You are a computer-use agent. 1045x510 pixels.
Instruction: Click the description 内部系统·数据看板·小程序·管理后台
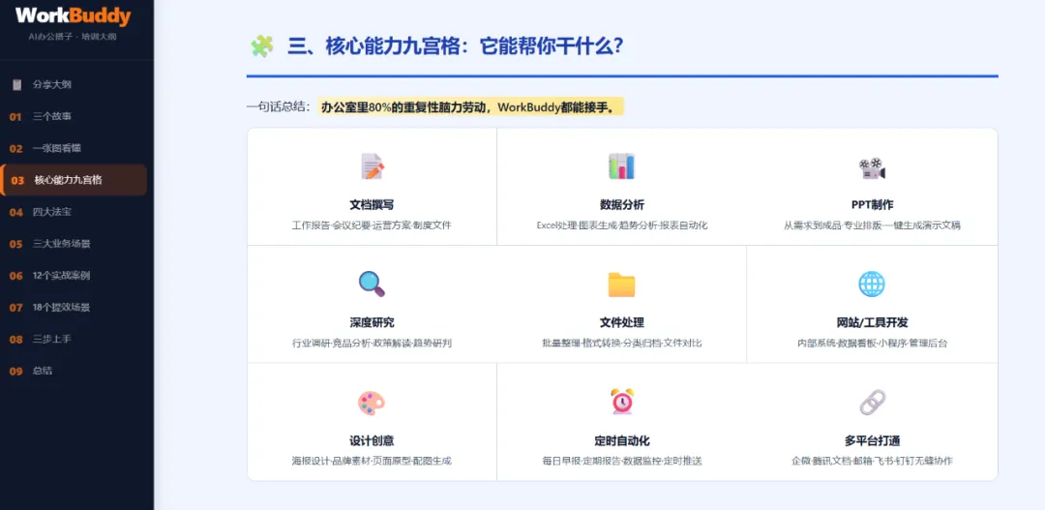(872, 344)
